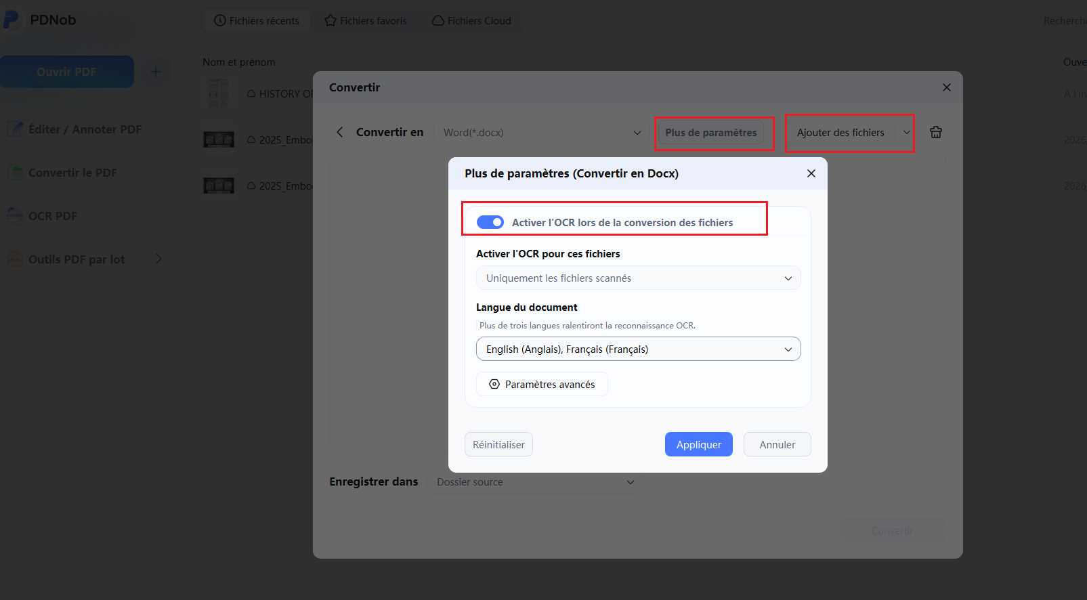Open the 'Uniquement les fichiers scannés' dropdown

click(x=638, y=278)
